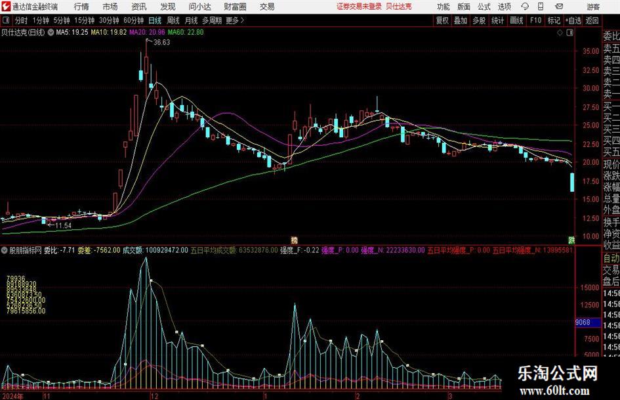The width and height of the screenshot is (620, 400).
Task: Switch to the 1分钟 period tab
Action: (40, 20)
